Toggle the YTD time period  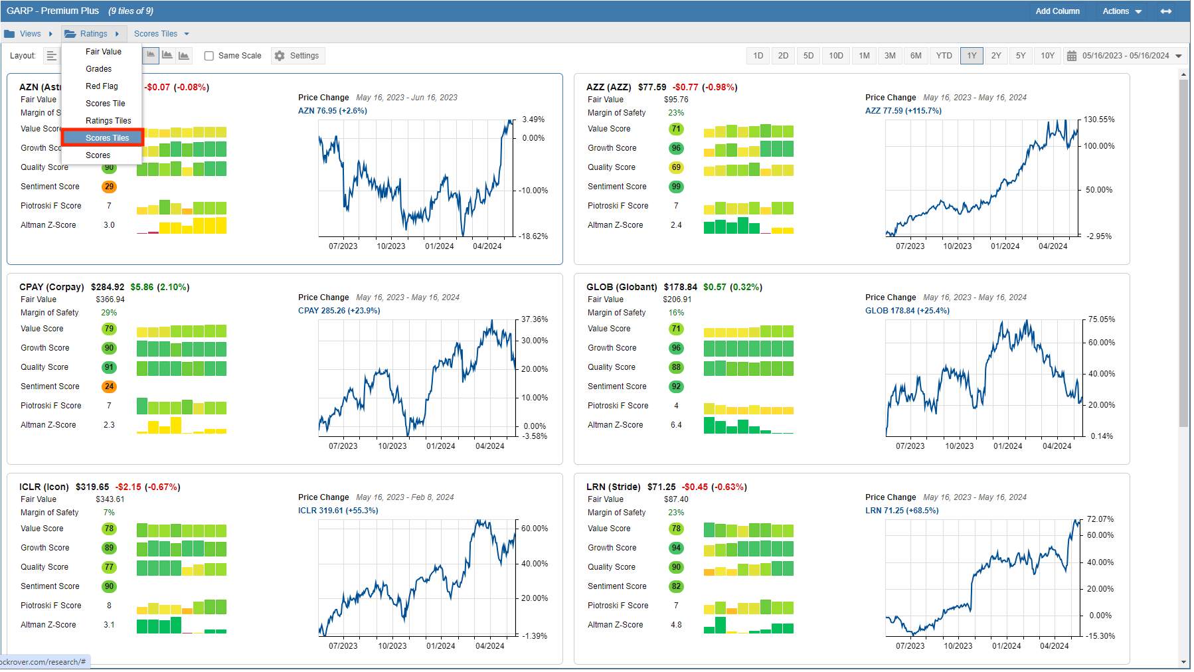[x=944, y=56]
